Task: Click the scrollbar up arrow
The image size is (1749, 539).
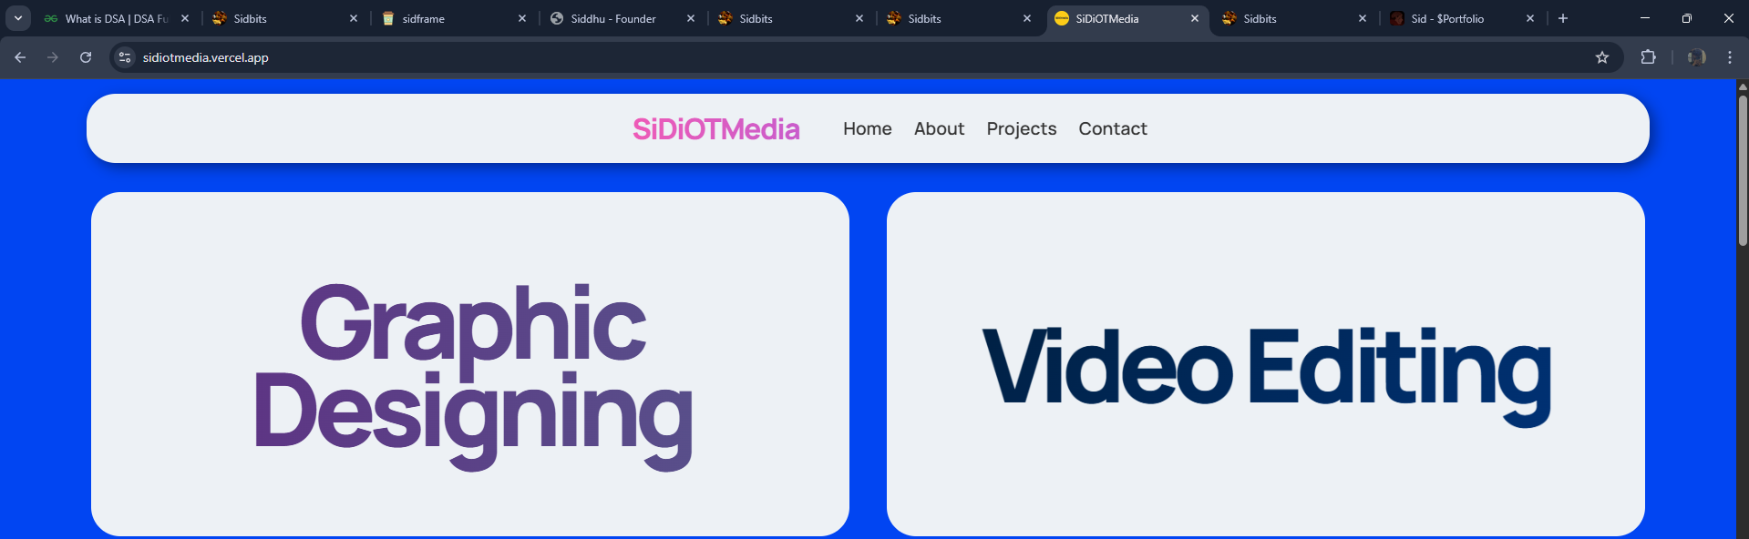Action: pos(1743,87)
